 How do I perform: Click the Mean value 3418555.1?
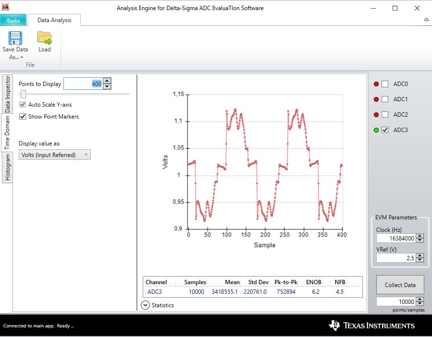tap(224, 292)
